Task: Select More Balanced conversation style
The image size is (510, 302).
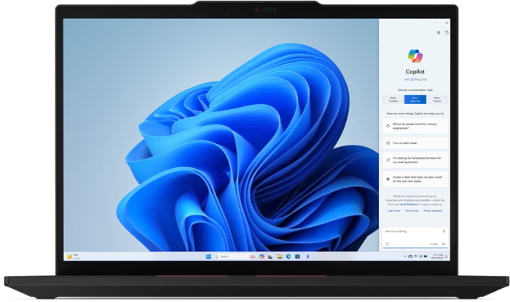Action: pos(415,100)
